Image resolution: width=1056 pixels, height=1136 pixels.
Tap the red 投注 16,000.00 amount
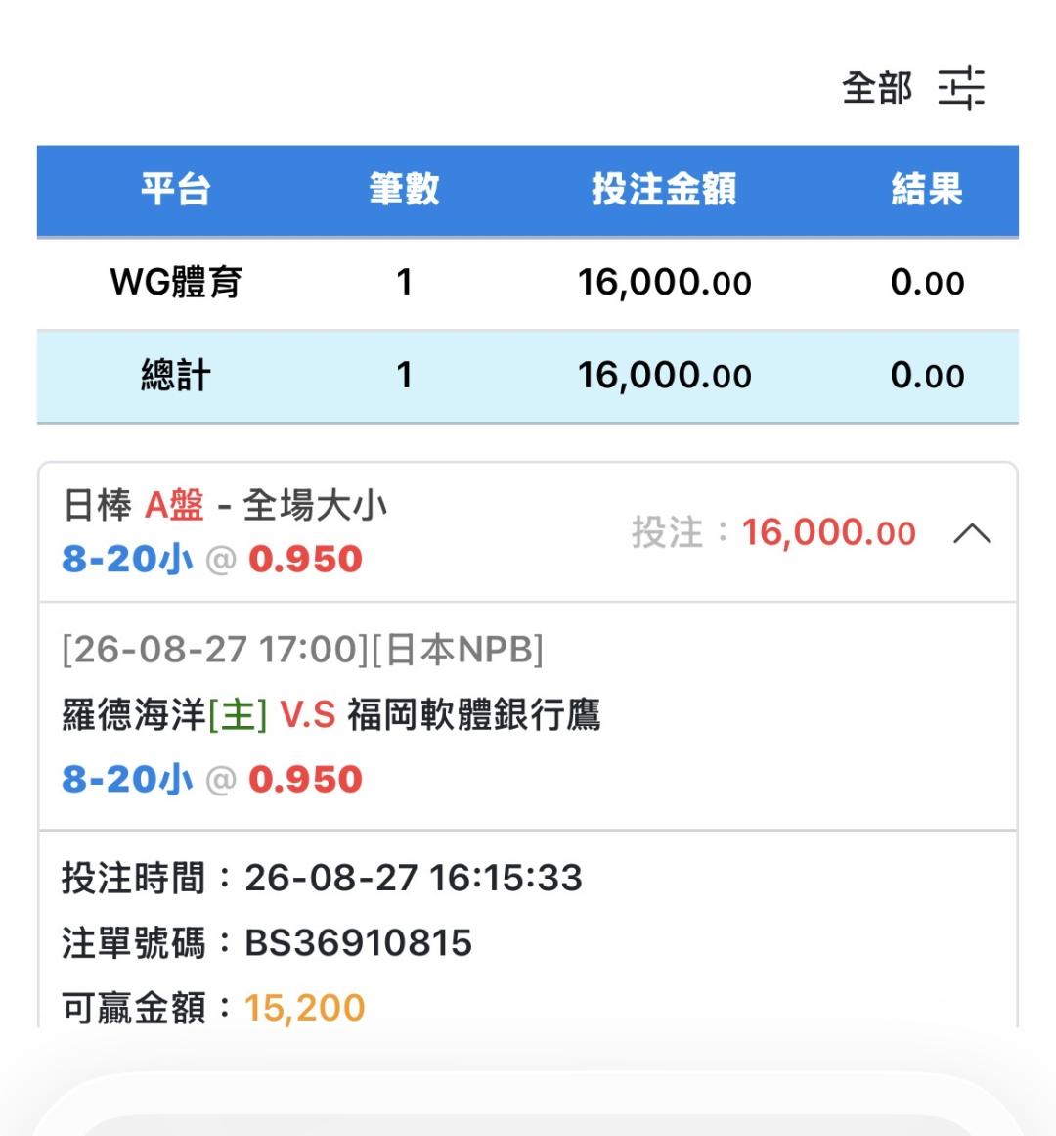click(829, 533)
